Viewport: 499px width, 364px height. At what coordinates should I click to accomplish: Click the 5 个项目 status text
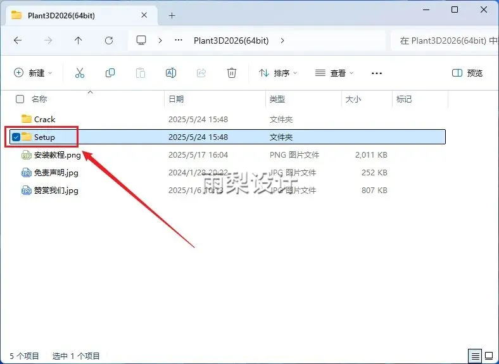[24, 356]
